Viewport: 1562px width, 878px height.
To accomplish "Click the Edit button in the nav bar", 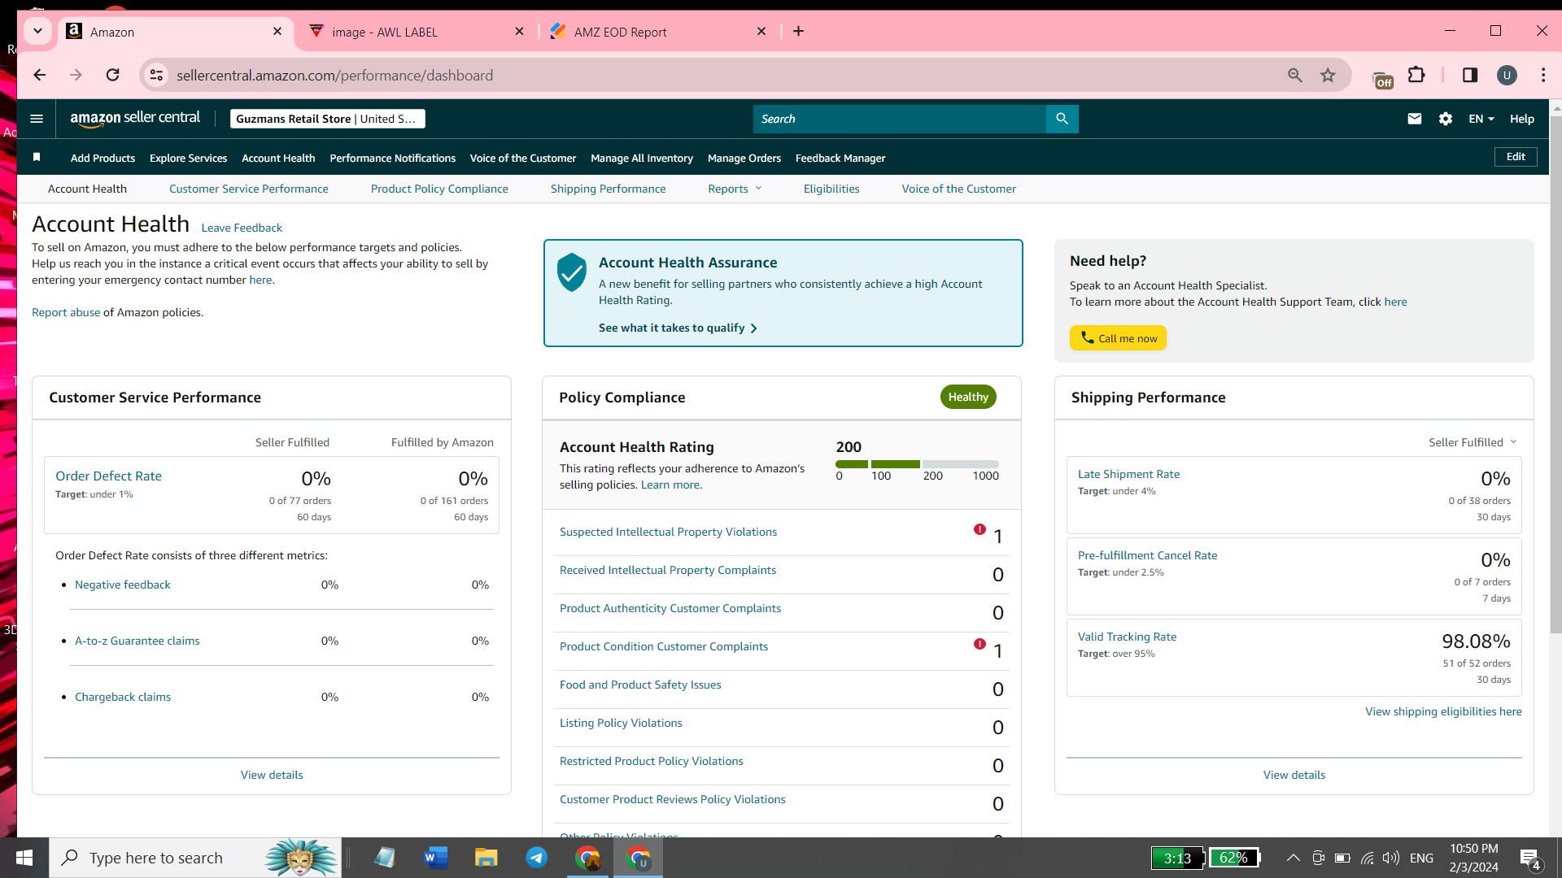I will (1516, 157).
